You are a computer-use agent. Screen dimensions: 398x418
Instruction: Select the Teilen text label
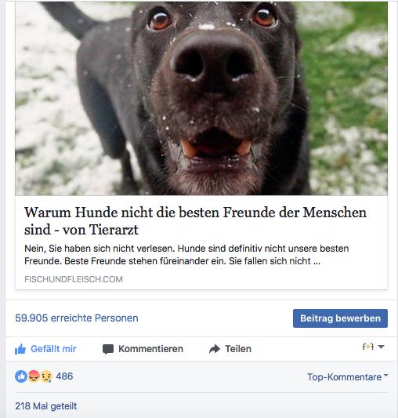238,349
